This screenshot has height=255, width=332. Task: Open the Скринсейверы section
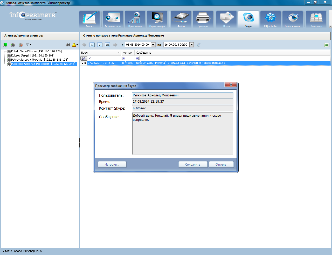[157, 19]
